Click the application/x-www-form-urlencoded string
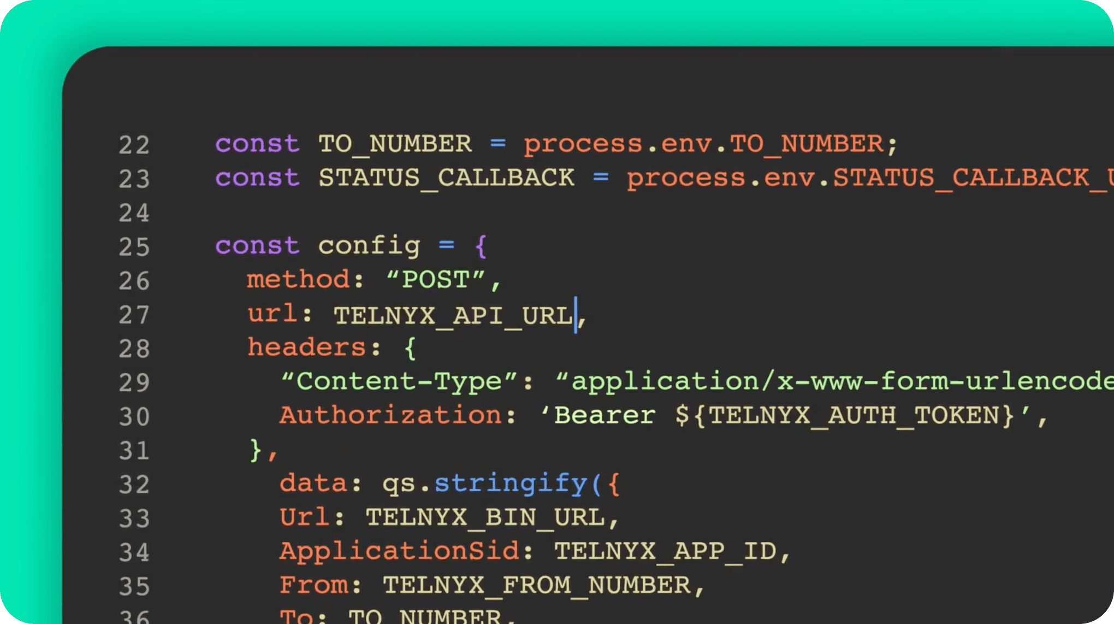 click(834, 381)
